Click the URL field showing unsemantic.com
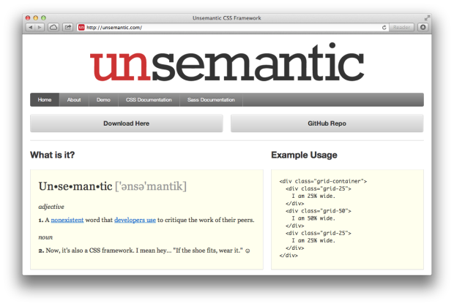This screenshot has height=306, width=454. 231,28
